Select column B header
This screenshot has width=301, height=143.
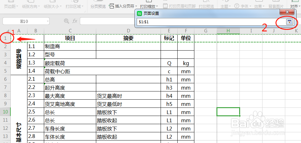pyautogui.click(x=36, y=30)
